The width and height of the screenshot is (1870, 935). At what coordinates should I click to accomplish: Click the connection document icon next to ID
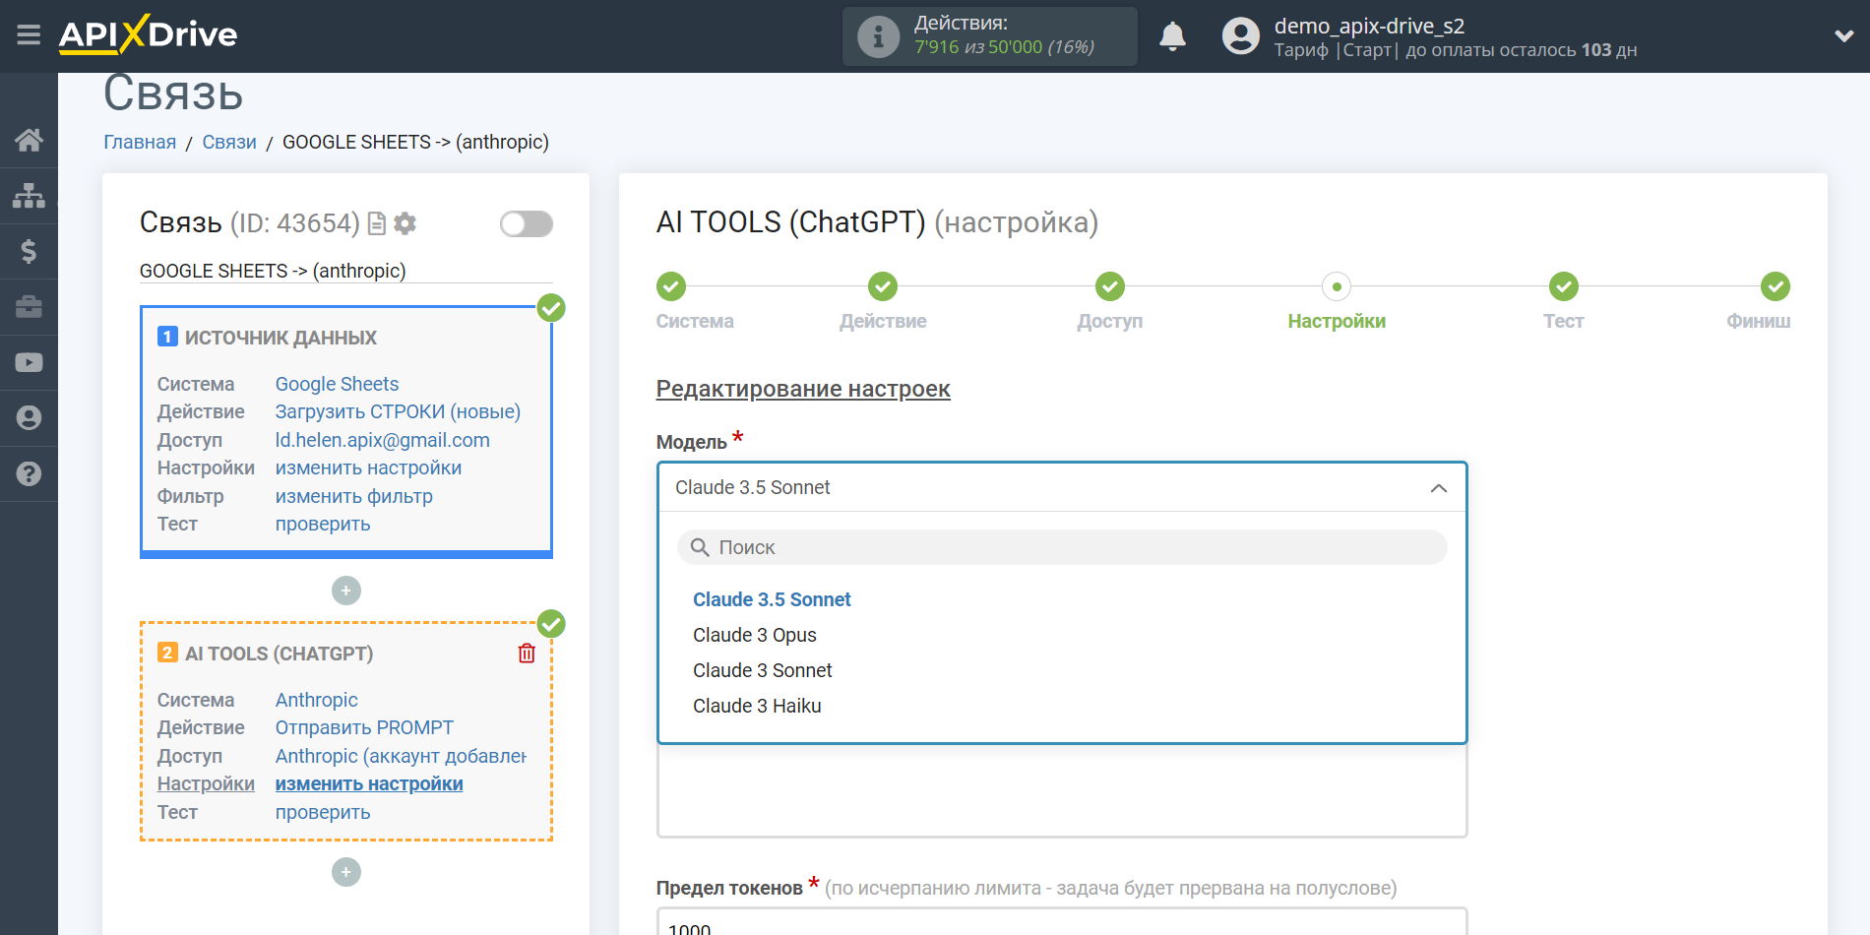click(376, 223)
